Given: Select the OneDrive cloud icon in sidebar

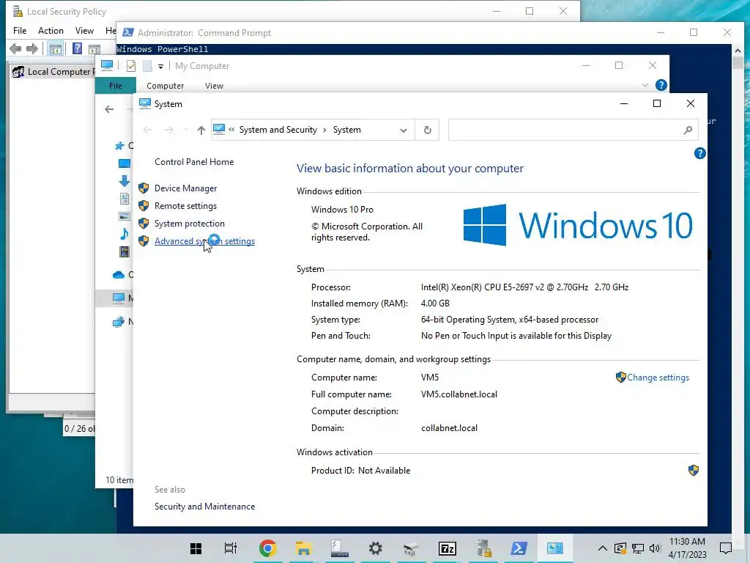Looking at the screenshot, I should tap(119, 275).
